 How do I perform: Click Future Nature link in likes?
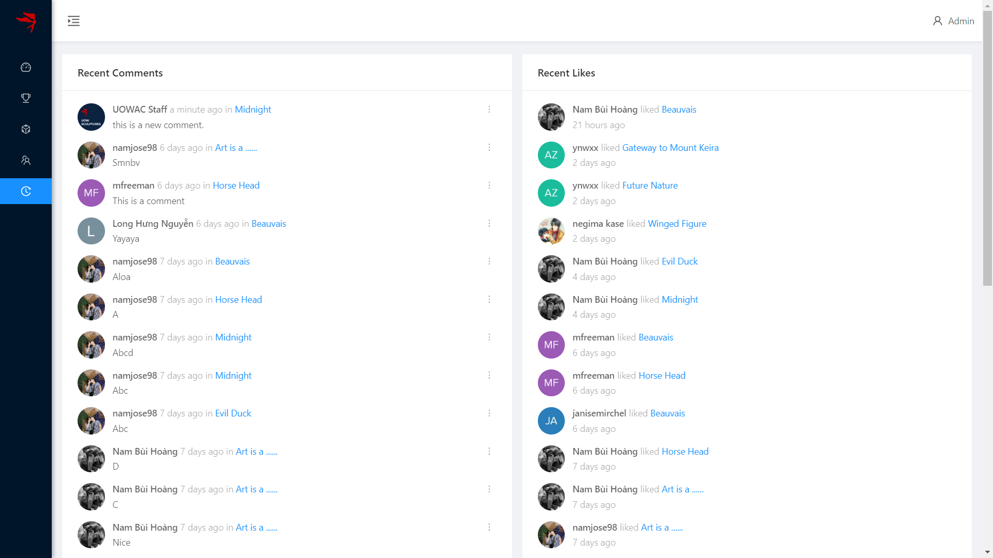click(x=650, y=185)
